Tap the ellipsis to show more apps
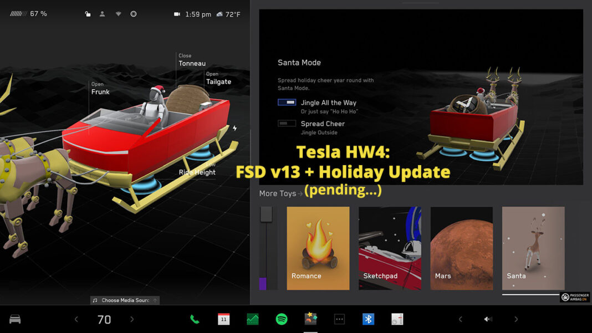 pos(339,319)
